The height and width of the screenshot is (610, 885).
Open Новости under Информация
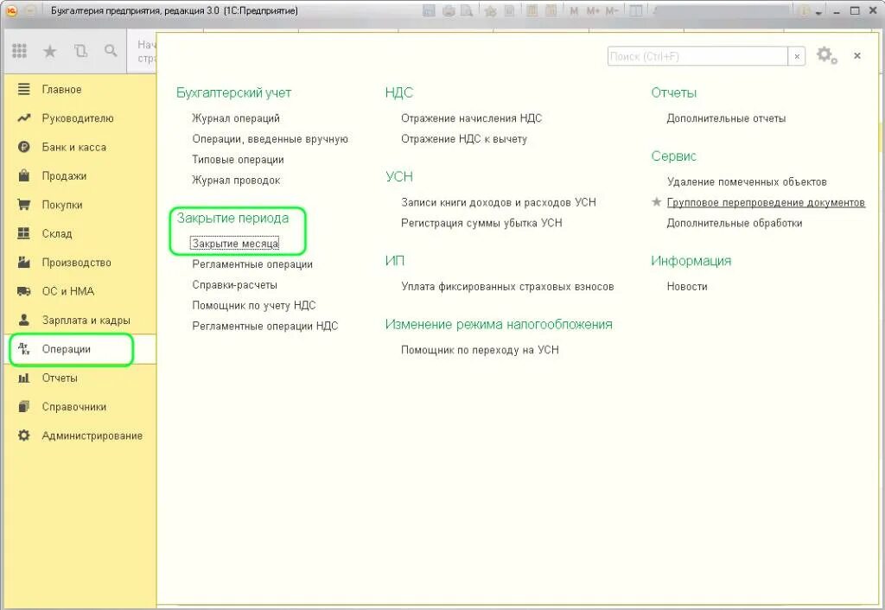click(687, 286)
